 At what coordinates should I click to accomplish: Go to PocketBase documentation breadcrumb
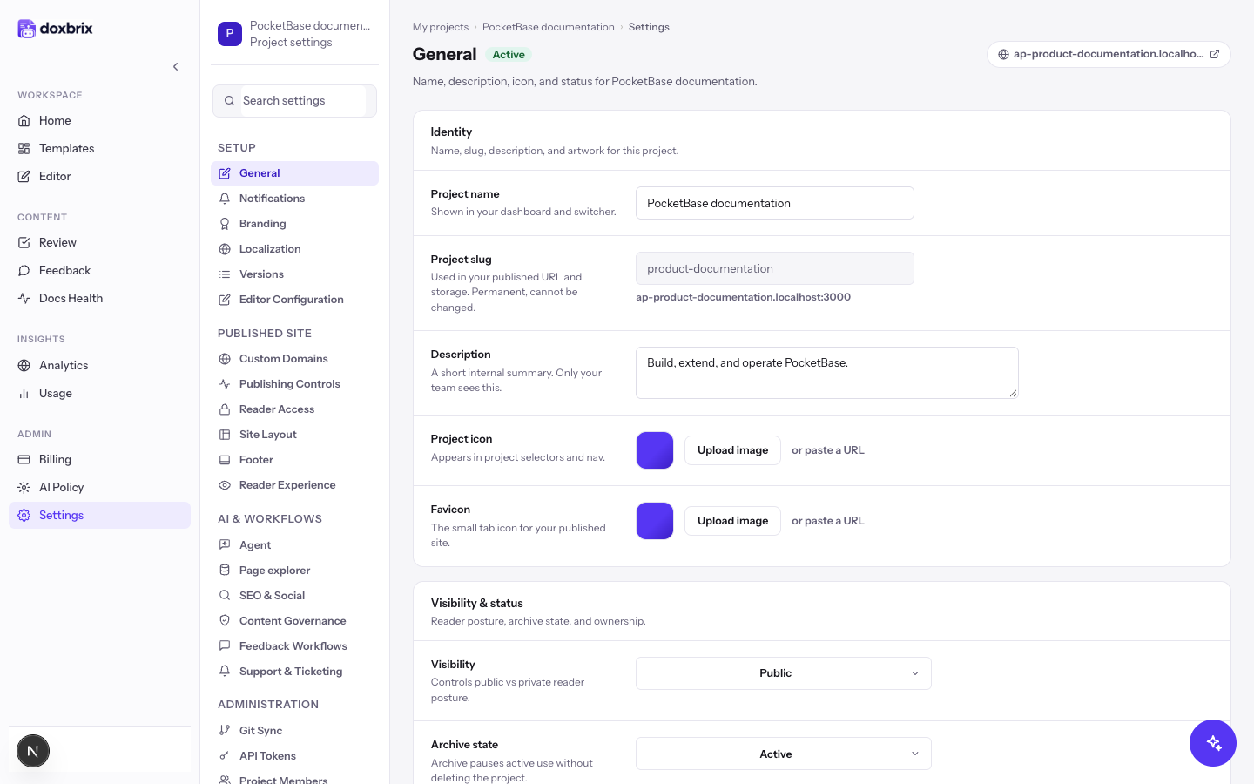[549, 27]
